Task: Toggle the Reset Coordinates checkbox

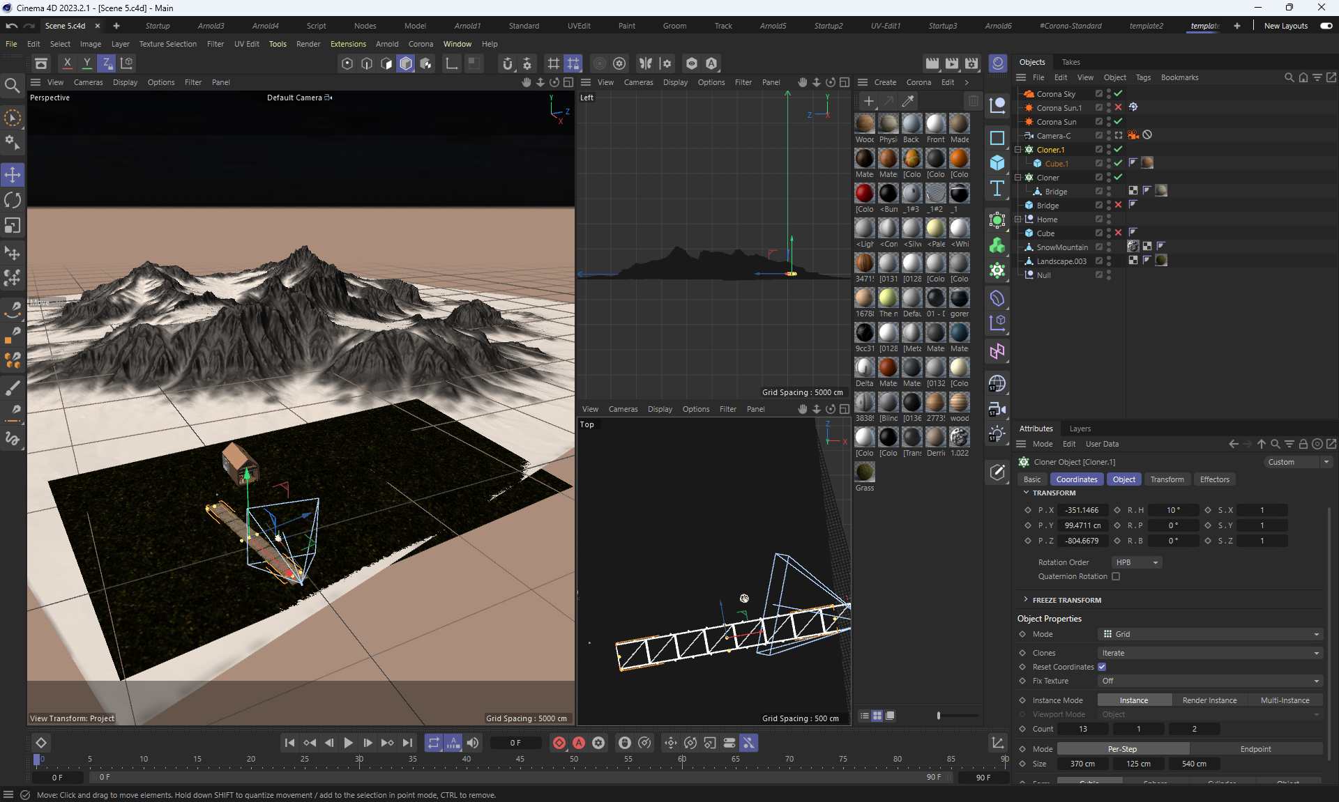Action: pos(1102,667)
